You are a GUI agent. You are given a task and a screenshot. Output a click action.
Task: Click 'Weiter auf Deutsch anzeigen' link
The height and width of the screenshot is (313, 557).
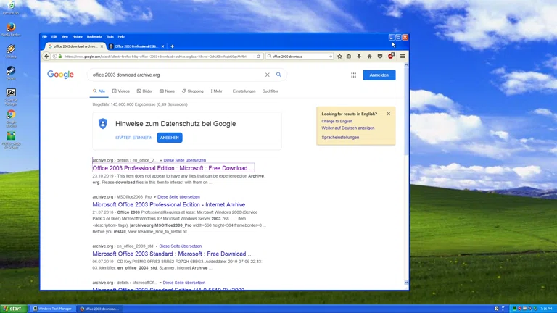click(348, 128)
